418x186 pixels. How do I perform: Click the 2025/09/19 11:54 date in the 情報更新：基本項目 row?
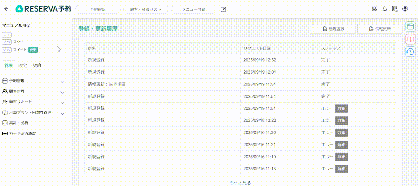[x=260, y=84]
